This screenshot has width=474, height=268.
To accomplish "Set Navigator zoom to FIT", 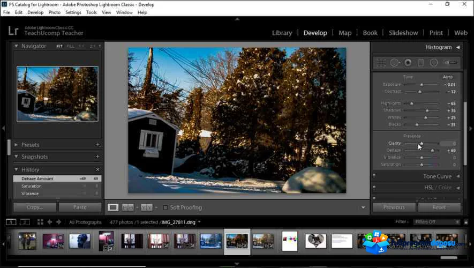I will [59, 46].
